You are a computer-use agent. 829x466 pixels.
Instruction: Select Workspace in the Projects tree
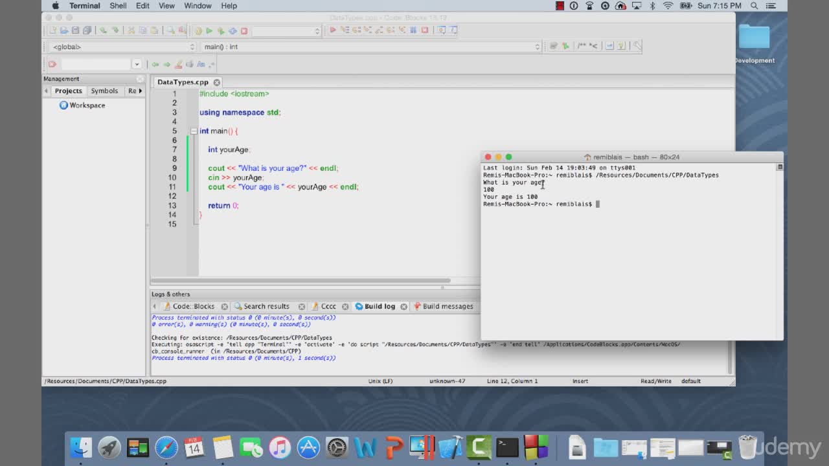pos(86,105)
